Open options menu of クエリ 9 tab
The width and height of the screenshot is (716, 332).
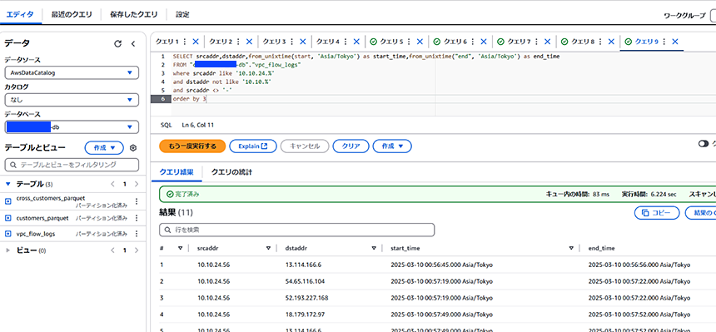point(664,42)
